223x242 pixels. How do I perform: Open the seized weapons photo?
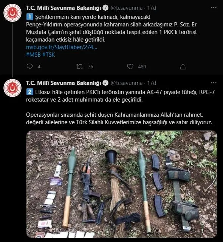click(x=122, y=184)
